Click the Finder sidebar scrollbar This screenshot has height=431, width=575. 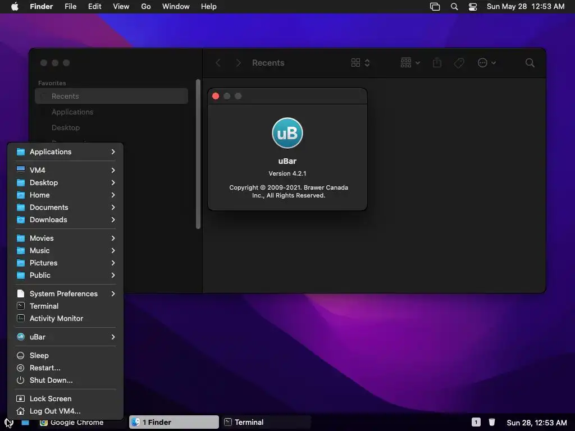click(198, 154)
